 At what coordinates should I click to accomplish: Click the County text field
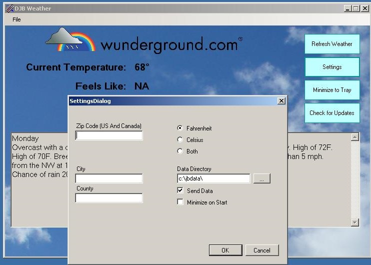coord(109,198)
